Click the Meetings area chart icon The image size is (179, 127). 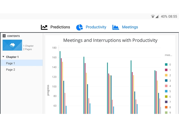point(116,27)
